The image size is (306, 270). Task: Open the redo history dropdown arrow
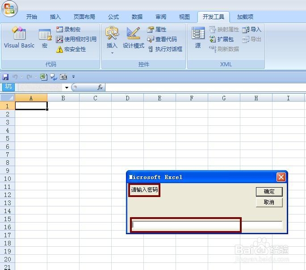[x=36, y=77]
